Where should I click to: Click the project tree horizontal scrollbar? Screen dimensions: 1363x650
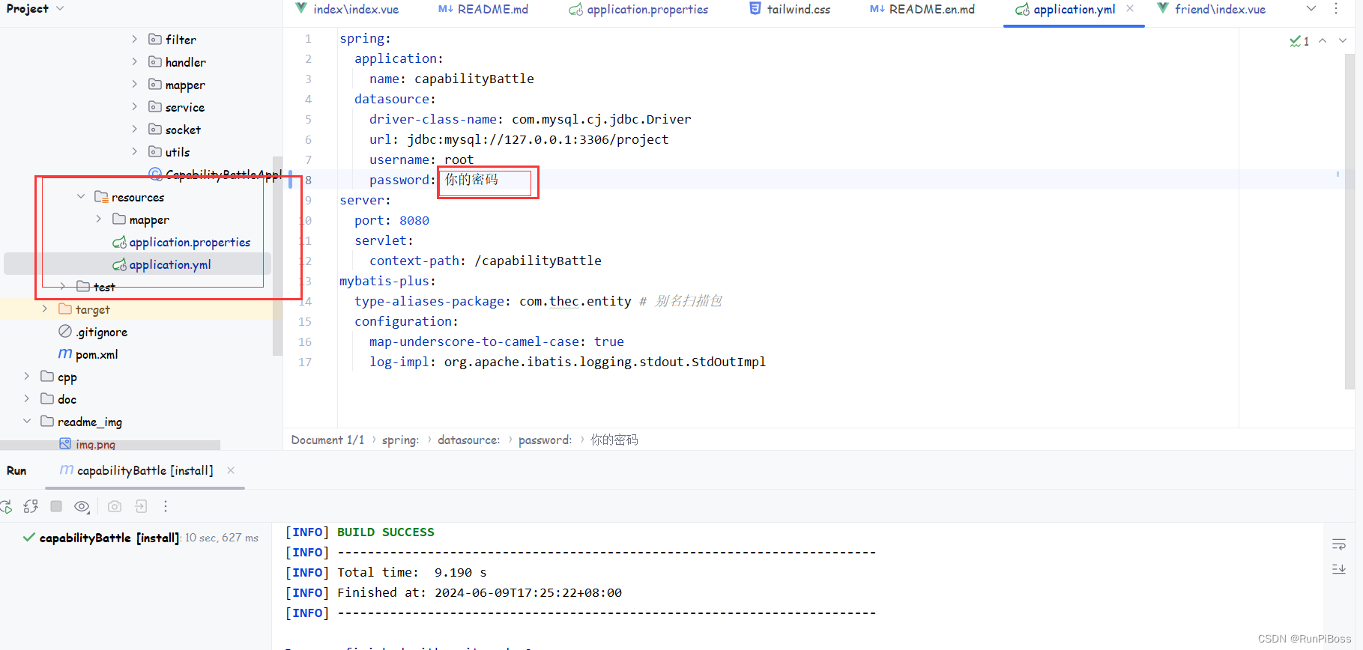(x=110, y=445)
